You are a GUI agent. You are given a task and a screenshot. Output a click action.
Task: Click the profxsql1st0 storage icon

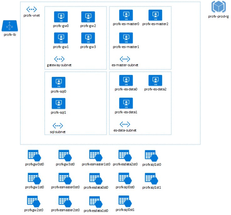click(151, 156)
